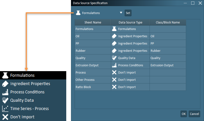Select the 'Ratio Block' sheet name cell
Screen dimensions: 204x121
pyautogui.click(x=93, y=87)
